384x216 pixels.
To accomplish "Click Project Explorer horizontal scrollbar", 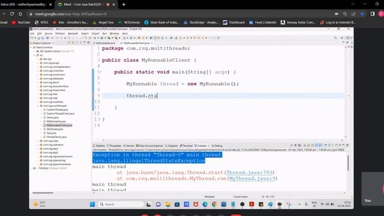I will pyautogui.click(x=43, y=193).
